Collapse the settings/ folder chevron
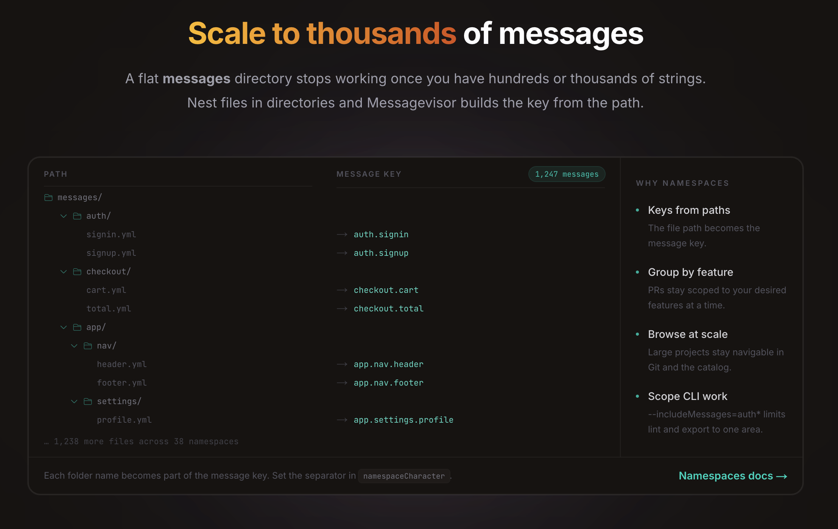Image resolution: width=838 pixels, height=529 pixels. click(x=74, y=401)
